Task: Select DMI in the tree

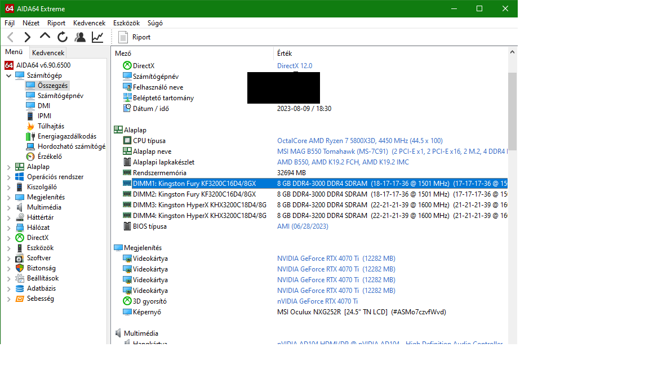Action: click(44, 106)
